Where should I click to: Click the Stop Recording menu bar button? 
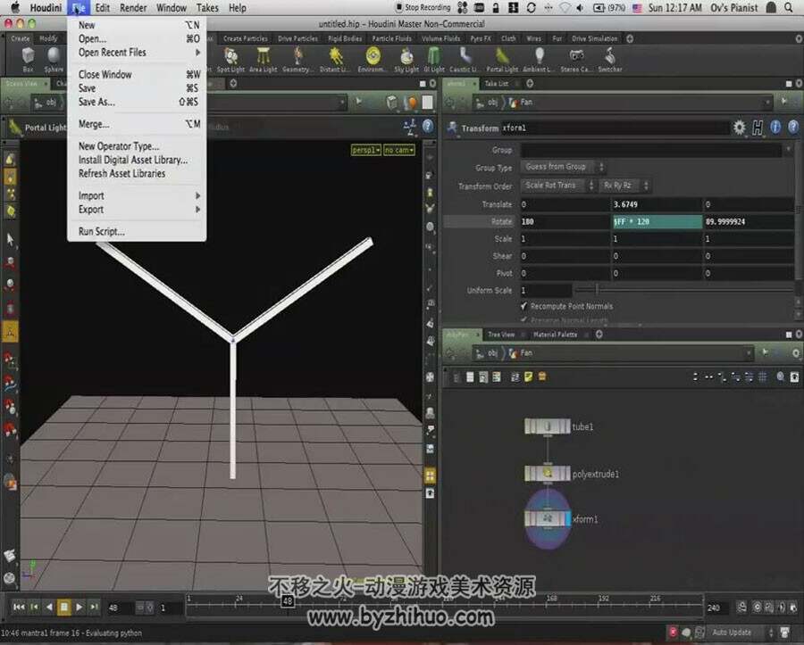(x=423, y=7)
